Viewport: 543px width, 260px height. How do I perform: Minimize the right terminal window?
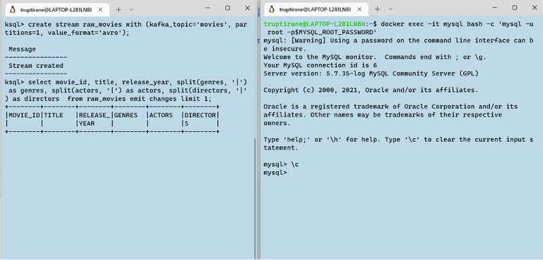click(495, 7)
